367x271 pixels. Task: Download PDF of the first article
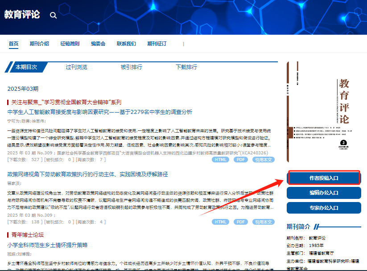click(240, 159)
